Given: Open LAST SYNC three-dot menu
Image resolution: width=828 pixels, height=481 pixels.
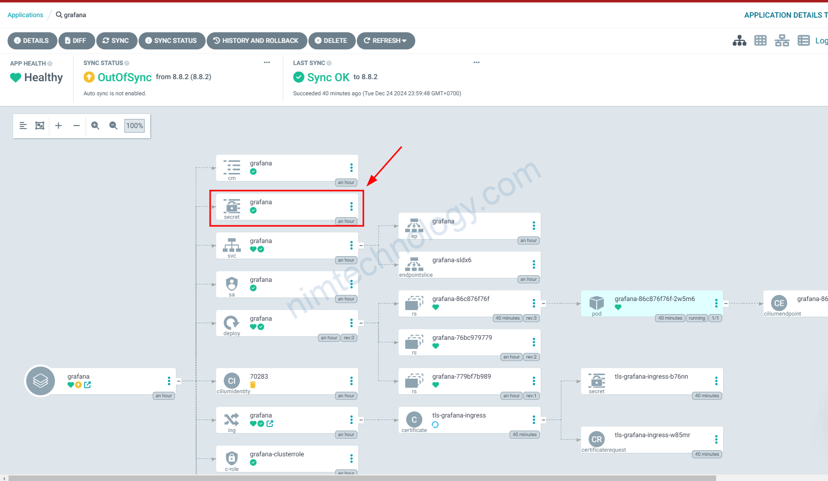Looking at the screenshot, I should click(x=477, y=63).
